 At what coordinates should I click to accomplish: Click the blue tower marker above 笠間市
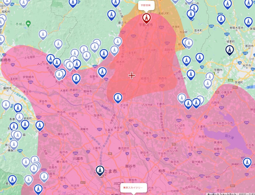pyautogui.click(x=200, y=57)
